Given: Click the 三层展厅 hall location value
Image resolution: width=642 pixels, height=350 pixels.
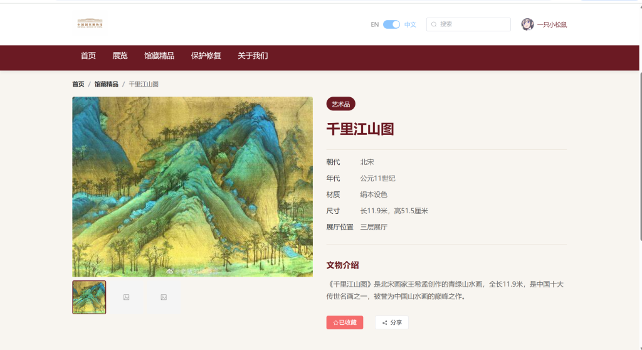Looking at the screenshot, I should (374, 227).
